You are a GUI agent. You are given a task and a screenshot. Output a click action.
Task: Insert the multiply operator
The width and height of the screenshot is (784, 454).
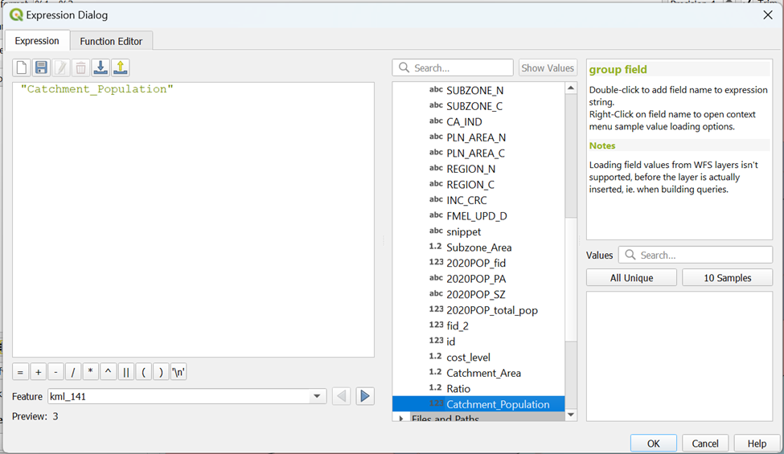coord(91,372)
